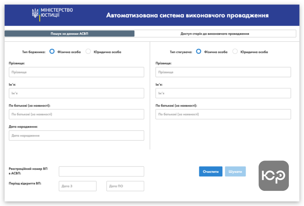Select Юридична особа for debtor type
Image resolution: width=304 pixels, height=206 pixels.
(88, 52)
